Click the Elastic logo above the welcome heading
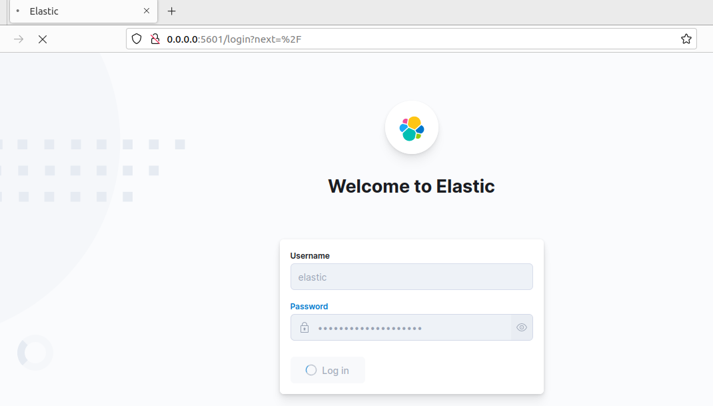The width and height of the screenshot is (713, 406). tap(412, 128)
